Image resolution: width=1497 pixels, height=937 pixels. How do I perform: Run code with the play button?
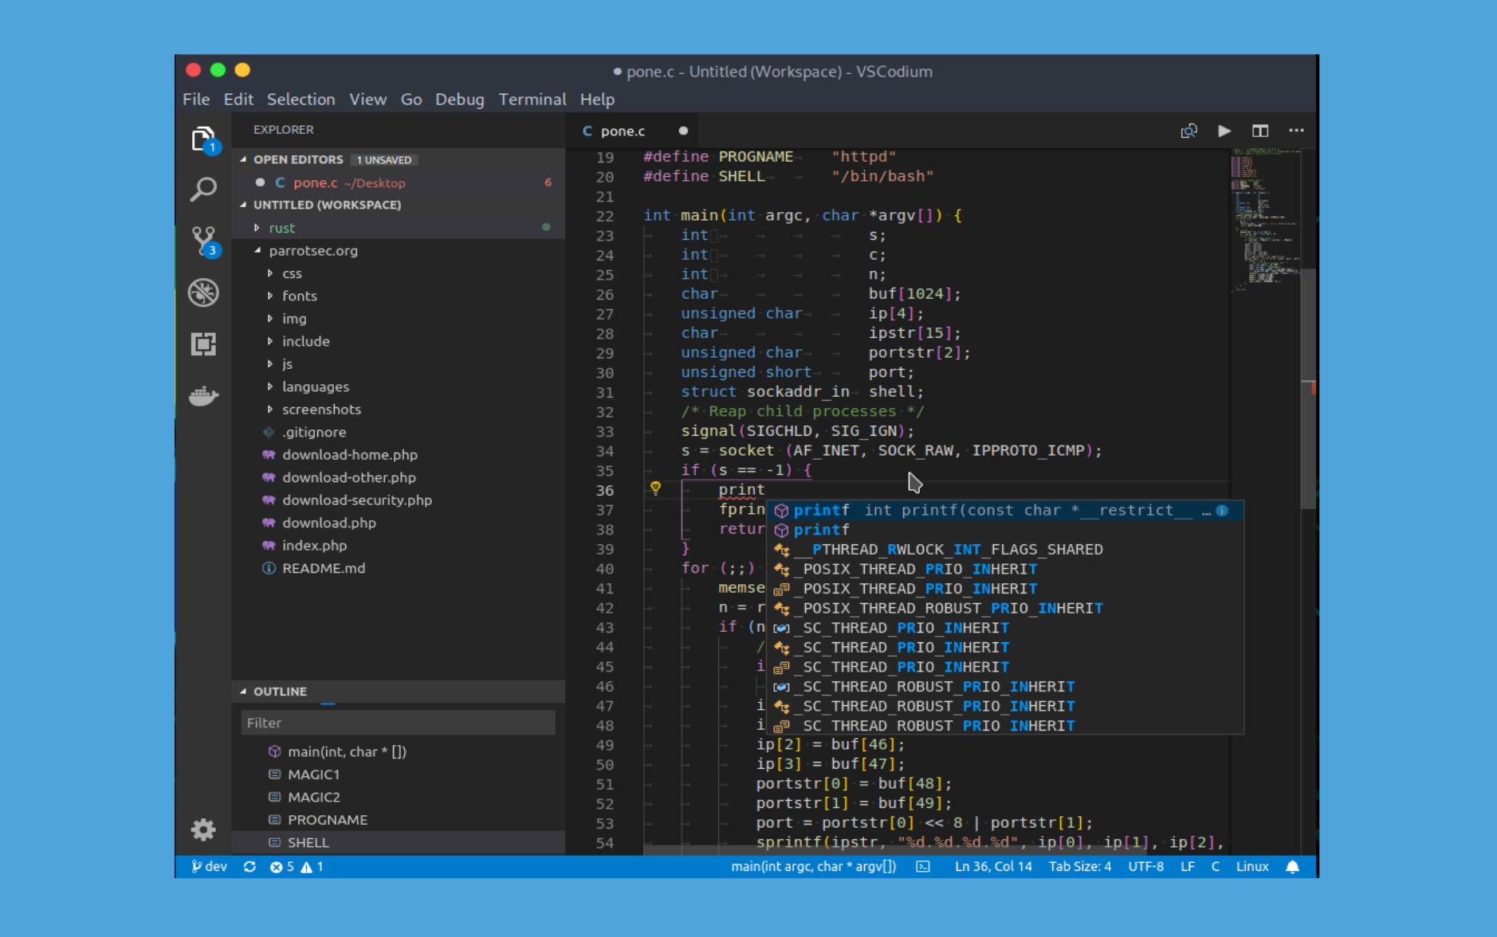point(1224,131)
